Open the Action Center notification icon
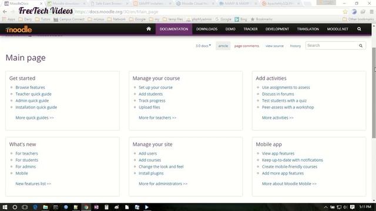Screen dimensions: 376x211 (352, 207)
